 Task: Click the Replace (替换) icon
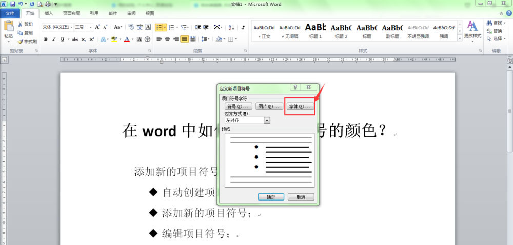coord(495,31)
